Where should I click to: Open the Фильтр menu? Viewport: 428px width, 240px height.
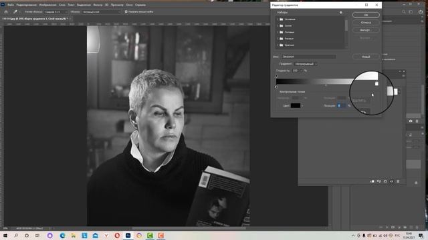coord(98,5)
